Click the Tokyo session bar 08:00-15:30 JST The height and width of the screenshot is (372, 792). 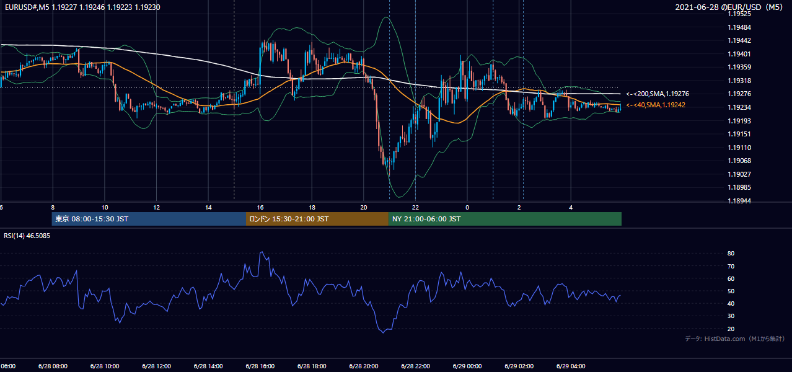(x=149, y=219)
